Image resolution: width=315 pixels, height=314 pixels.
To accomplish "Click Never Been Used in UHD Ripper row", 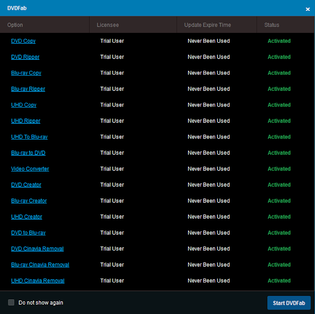I will (209, 121).
